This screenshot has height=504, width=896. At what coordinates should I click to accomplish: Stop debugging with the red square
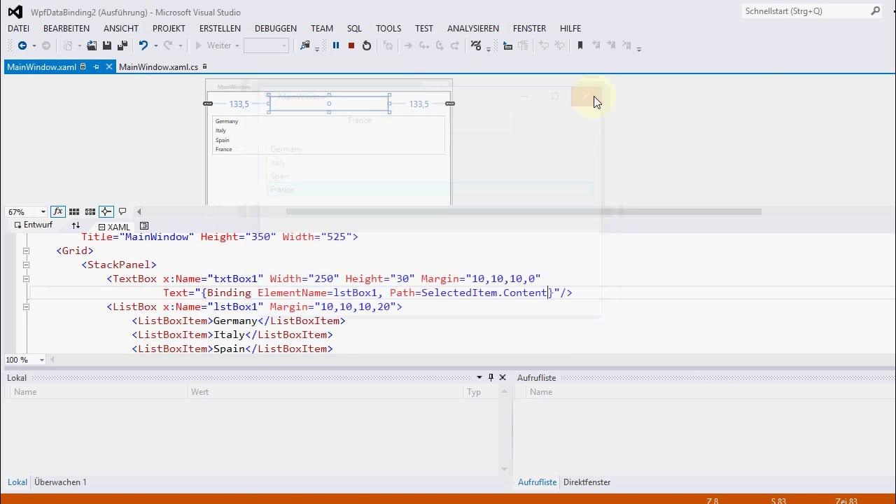351,45
